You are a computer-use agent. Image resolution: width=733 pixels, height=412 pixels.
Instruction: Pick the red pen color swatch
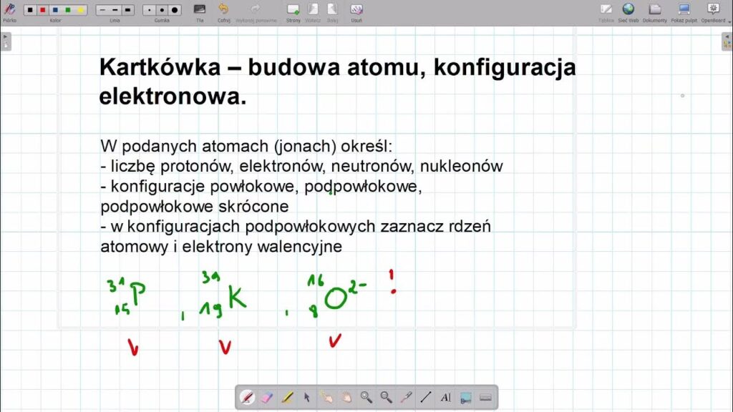point(42,10)
